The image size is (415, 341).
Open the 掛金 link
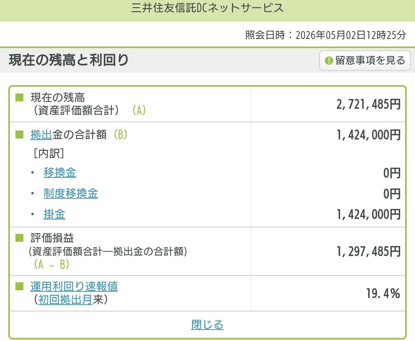(x=54, y=214)
